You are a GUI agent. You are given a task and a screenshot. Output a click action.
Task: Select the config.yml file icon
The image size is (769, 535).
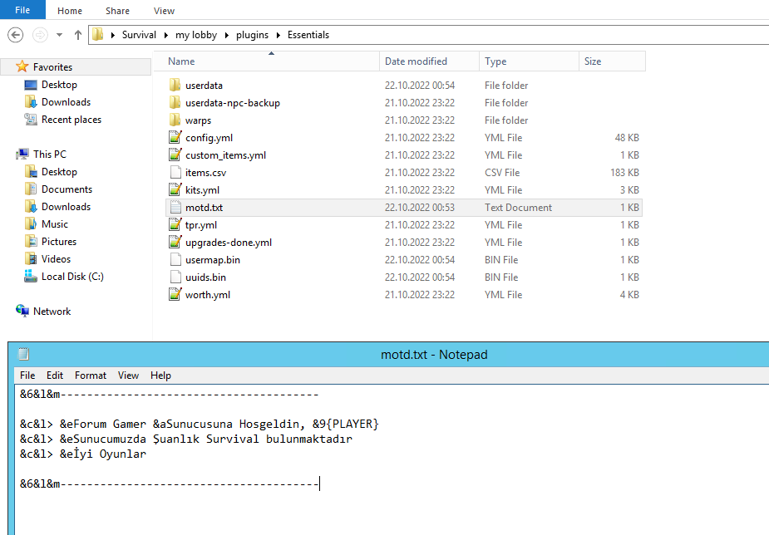click(175, 137)
